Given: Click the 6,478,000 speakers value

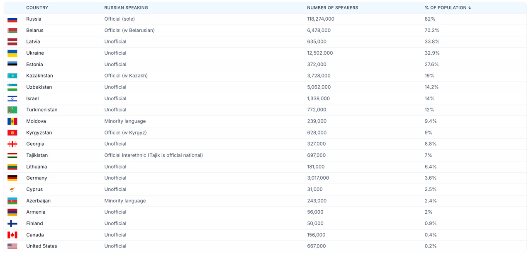Looking at the screenshot, I should pyautogui.click(x=319, y=31).
